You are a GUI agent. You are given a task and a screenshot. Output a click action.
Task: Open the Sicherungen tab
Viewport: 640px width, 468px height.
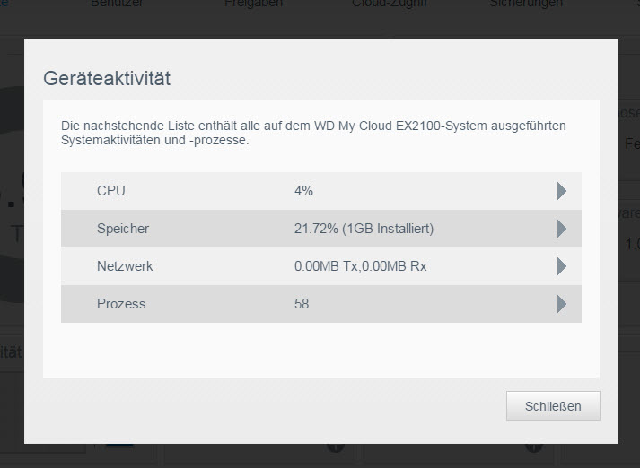point(526,4)
